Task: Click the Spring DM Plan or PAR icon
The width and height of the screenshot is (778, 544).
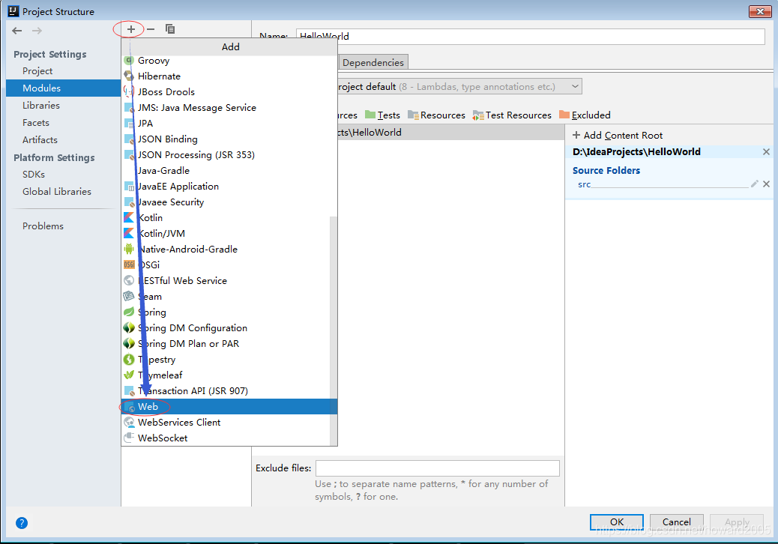Action: click(129, 344)
